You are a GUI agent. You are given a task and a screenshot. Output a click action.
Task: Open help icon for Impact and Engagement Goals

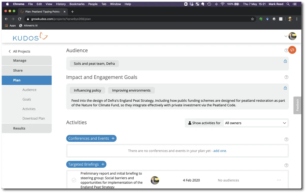pos(286,77)
